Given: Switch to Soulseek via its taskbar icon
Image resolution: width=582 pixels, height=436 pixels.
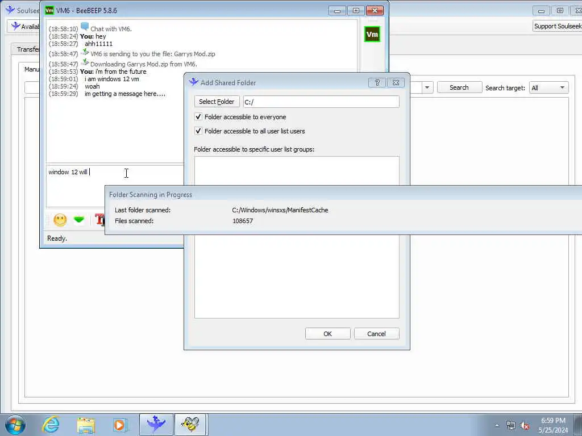Looking at the screenshot, I should pyautogui.click(x=156, y=425).
